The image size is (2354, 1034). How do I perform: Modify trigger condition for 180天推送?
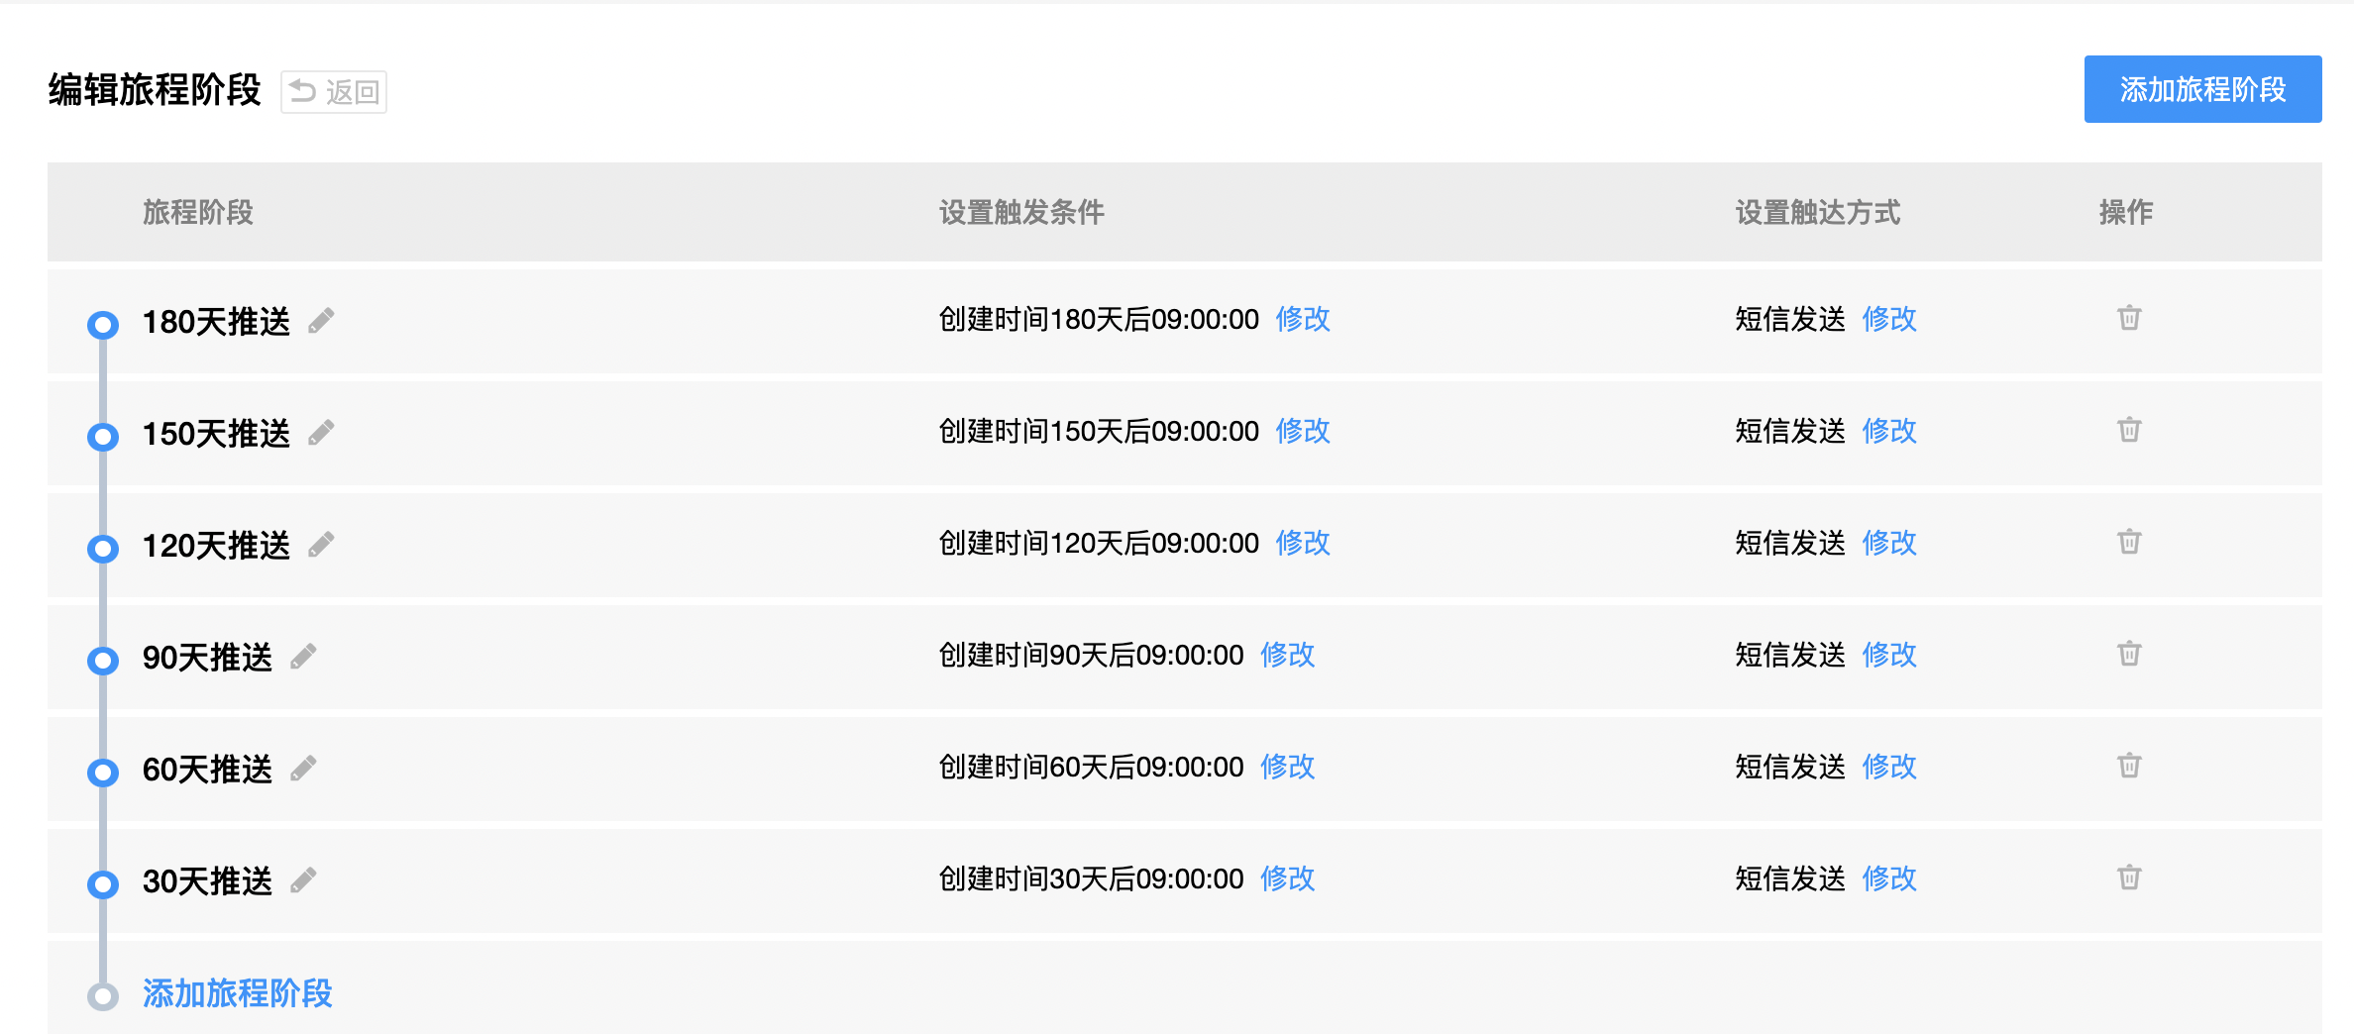coord(1302,319)
